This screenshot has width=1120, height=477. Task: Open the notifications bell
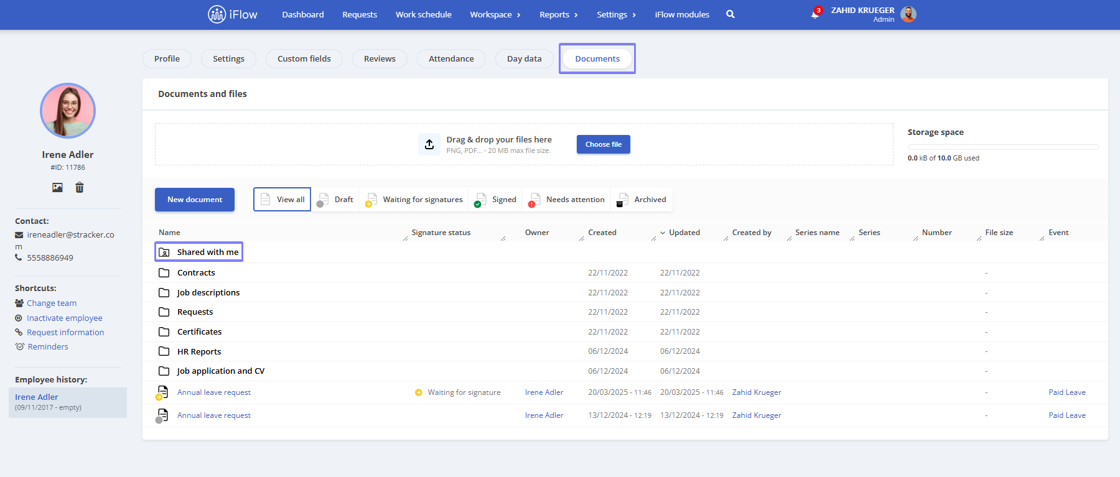[815, 14]
